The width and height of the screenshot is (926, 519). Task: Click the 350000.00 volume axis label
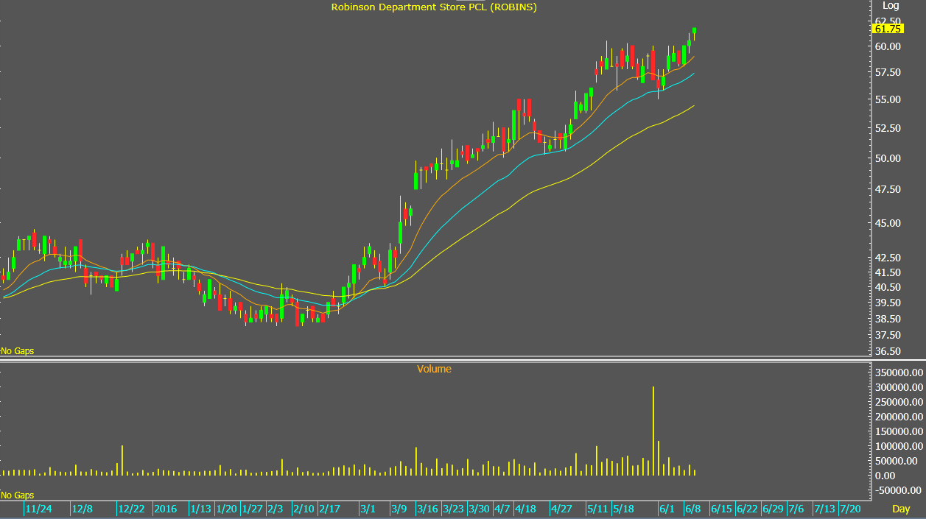click(x=899, y=373)
